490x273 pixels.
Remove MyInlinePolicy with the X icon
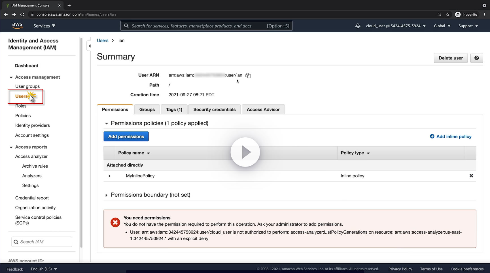pyautogui.click(x=471, y=176)
